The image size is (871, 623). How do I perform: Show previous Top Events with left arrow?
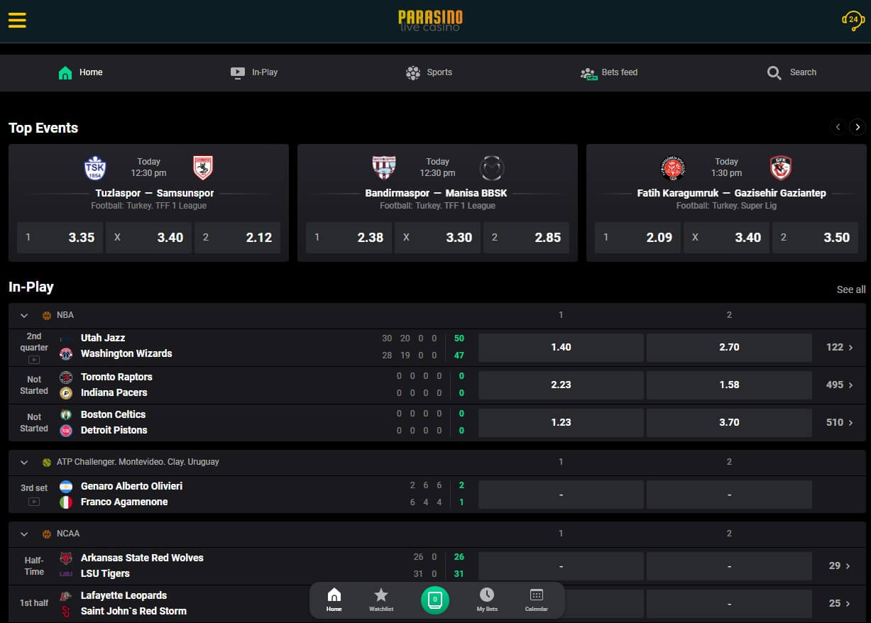click(x=838, y=127)
